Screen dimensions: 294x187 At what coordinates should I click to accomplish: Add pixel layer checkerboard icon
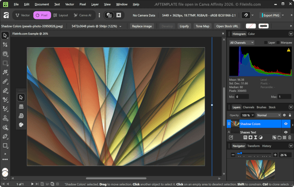coord(284,137)
